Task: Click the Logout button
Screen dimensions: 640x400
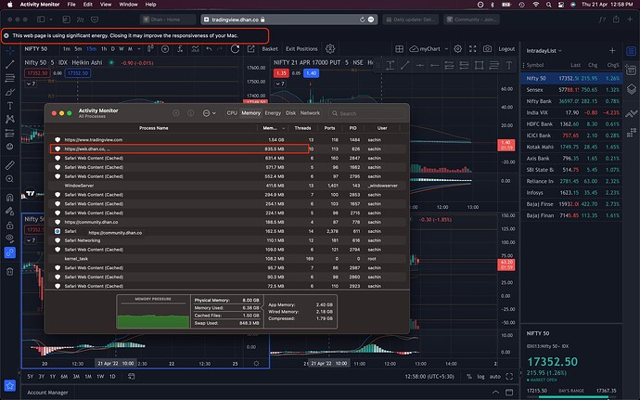Action: coord(506,49)
